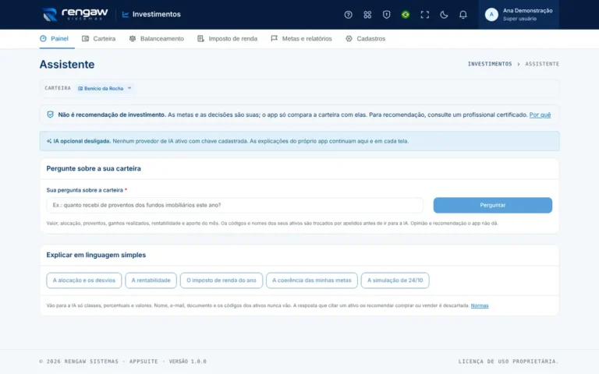
Task: Click the ASSISTENTE breadcrumb text
Action: pyautogui.click(x=542, y=64)
